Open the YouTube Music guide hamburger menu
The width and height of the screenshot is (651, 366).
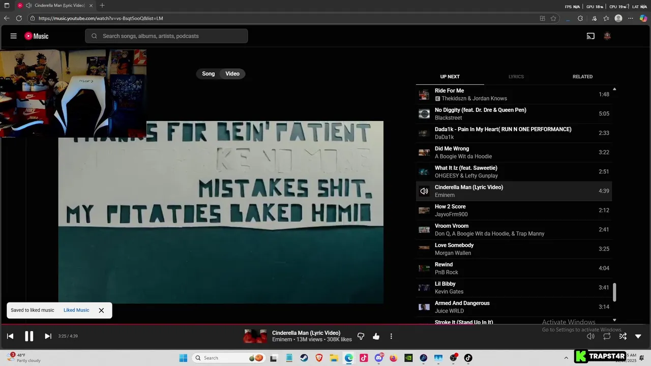[14, 36]
